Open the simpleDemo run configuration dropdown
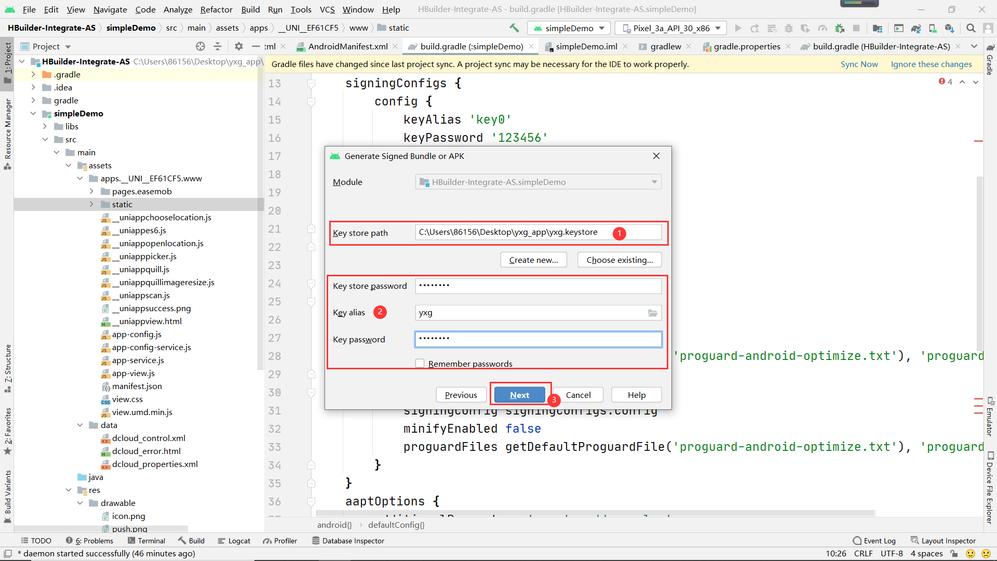This screenshot has height=561, width=997. pos(569,28)
